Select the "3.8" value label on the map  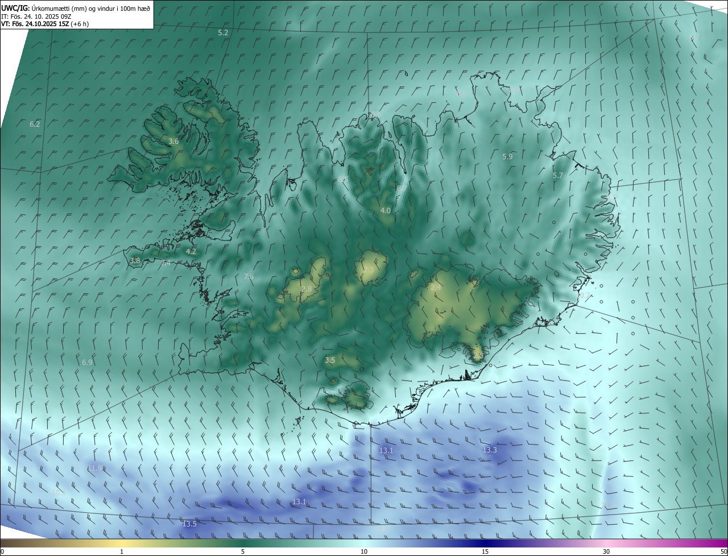(135, 261)
